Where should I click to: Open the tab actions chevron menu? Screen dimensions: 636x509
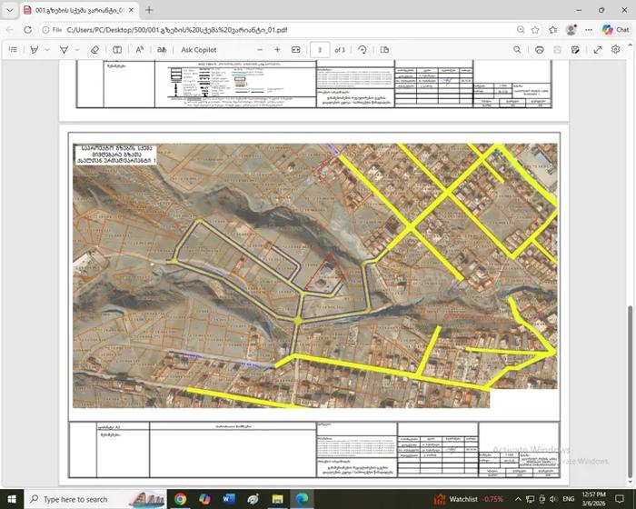(x=10, y=10)
